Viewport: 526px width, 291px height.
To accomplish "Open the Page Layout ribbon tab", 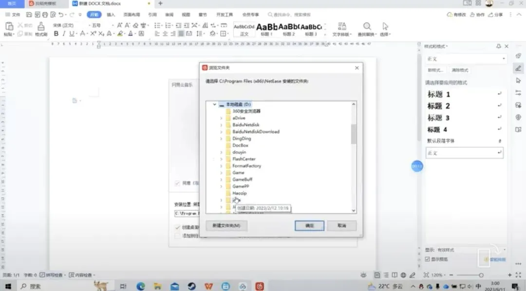I will [131, 15].
